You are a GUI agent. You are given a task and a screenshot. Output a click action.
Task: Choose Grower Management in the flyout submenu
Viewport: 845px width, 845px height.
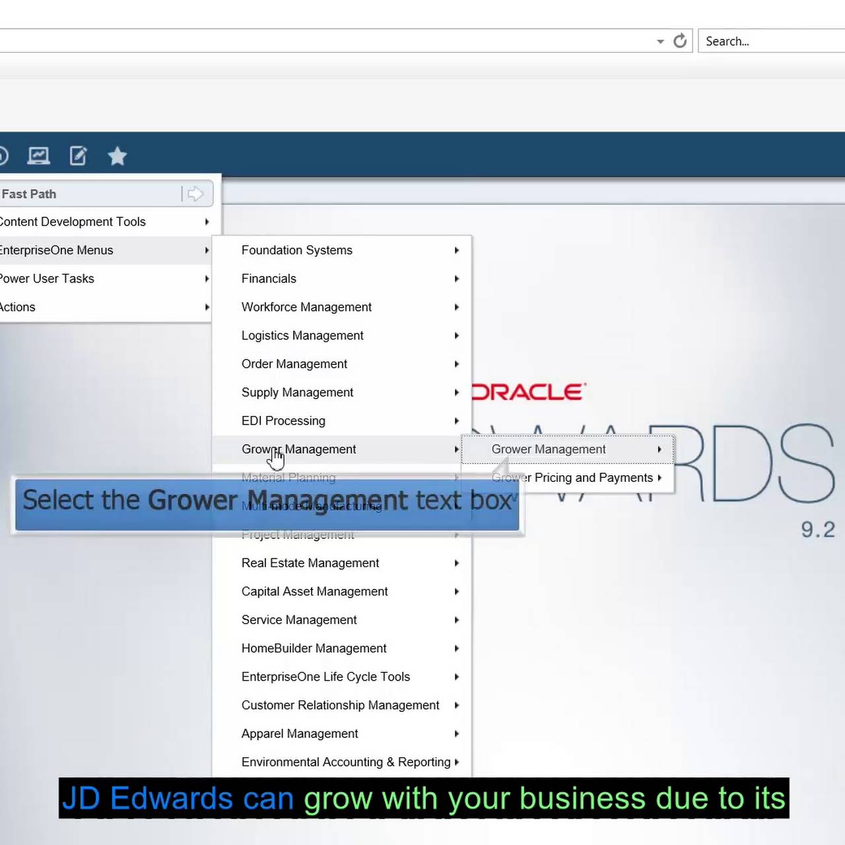[x=568, y=449]
